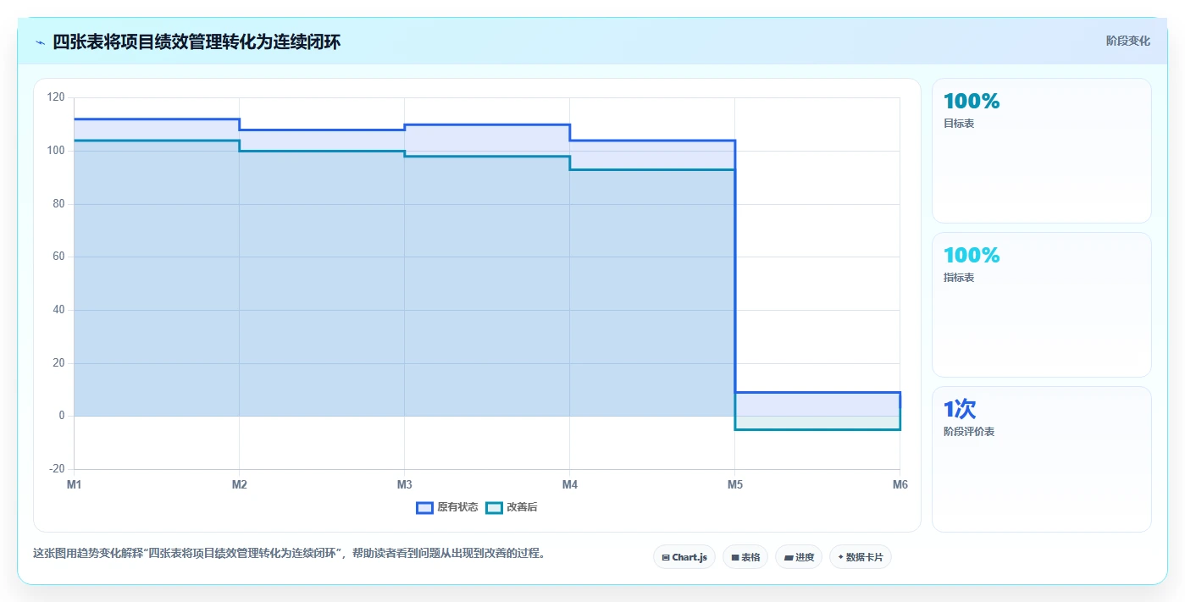
Task: Click the 目标表 card label
Action: point(959,124)
